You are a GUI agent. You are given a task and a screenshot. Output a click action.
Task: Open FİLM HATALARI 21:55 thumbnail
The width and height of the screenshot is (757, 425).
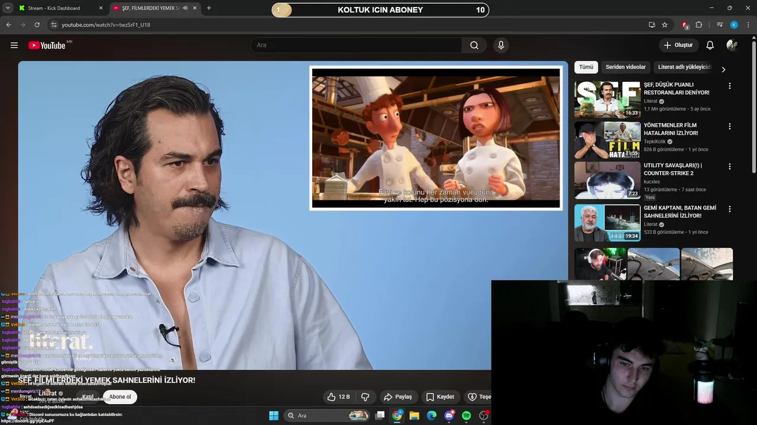coord(607,140)
